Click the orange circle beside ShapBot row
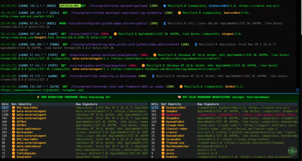The height and width of the screenshot is (161, 302). 163,111
